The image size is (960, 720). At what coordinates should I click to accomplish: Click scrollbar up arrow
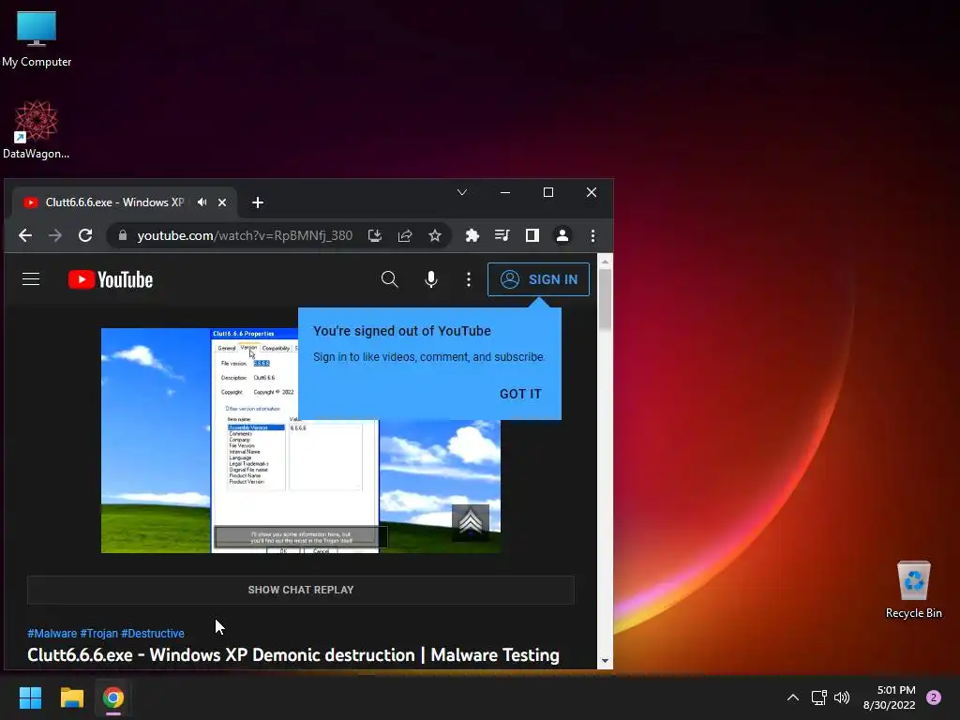coord(605,262)
